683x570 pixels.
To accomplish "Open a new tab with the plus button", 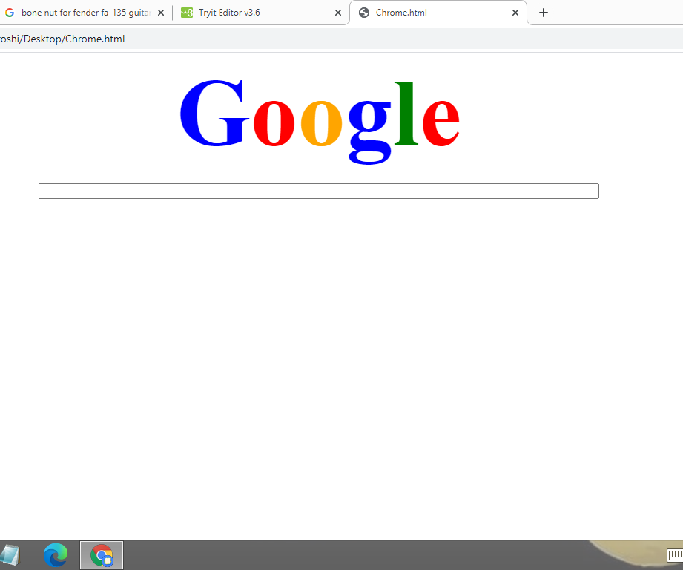I will tap(544, 13).
